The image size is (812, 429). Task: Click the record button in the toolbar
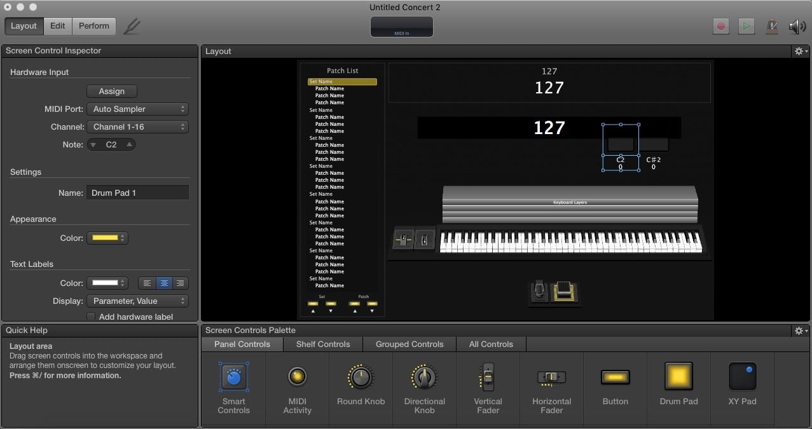(x=720, y=26)
